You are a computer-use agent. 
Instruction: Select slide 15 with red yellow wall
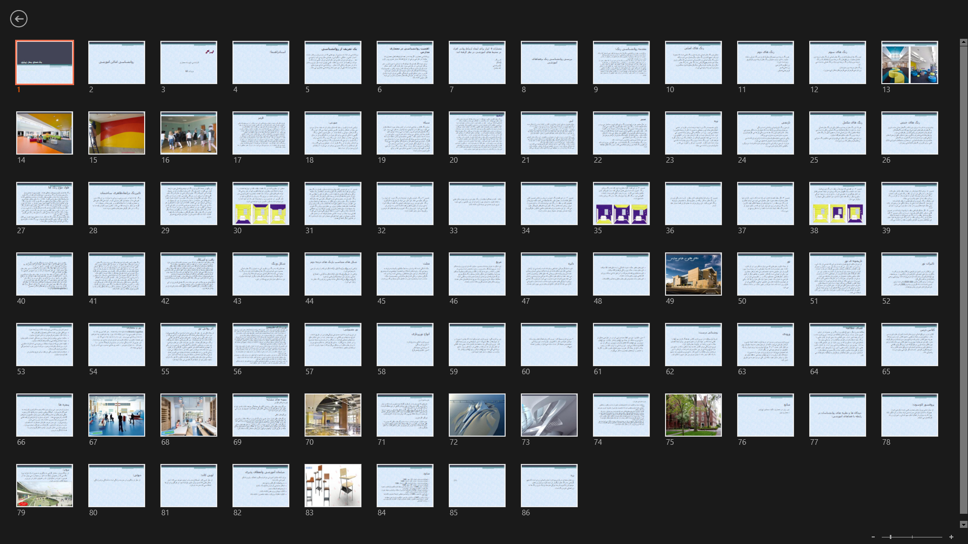[x=116, y=133]
